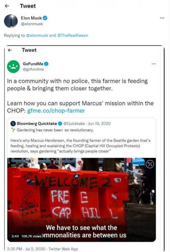Click Elon Musk's verified badge
Viewport: 170px width, 252px height.
click(45, 18)
